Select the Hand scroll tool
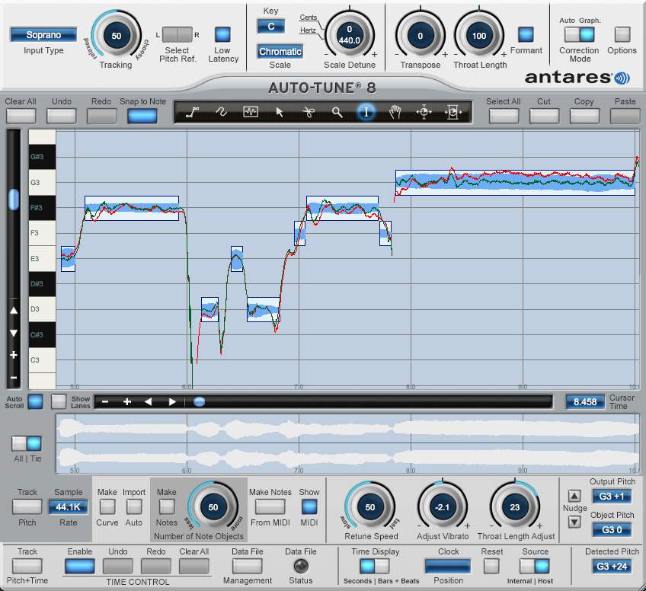Image resolution: width=646 pixels, height=591 pixels. pyautogui.click(x=395, y=112)
